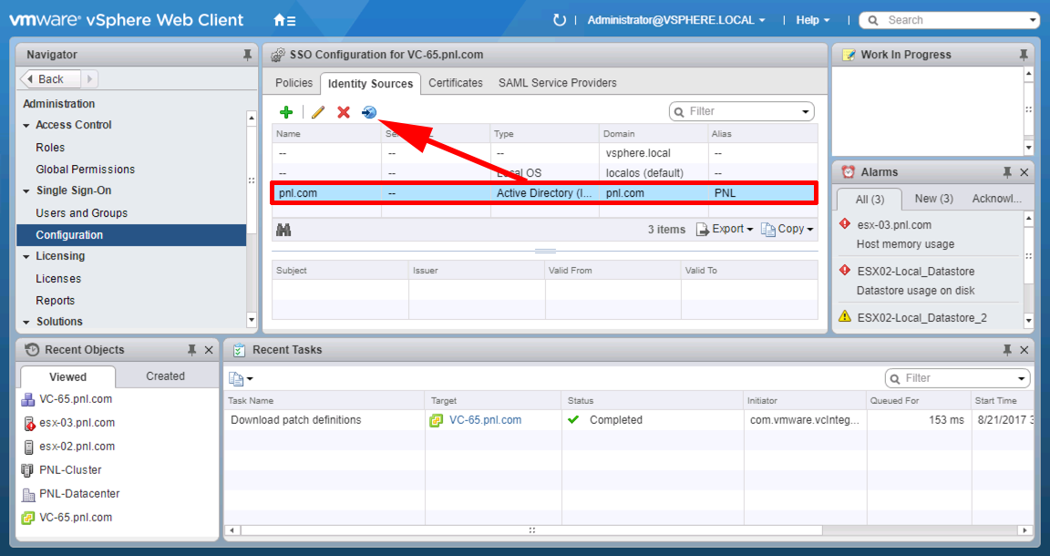The image size is (1050, 556).
Task: Select the pnl.com Active Directory identity source row
Action: click(x=544, y=193)
